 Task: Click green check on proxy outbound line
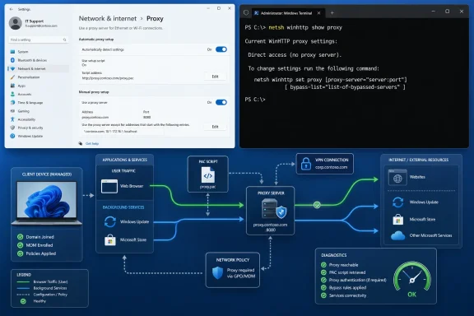pos(317,205)
